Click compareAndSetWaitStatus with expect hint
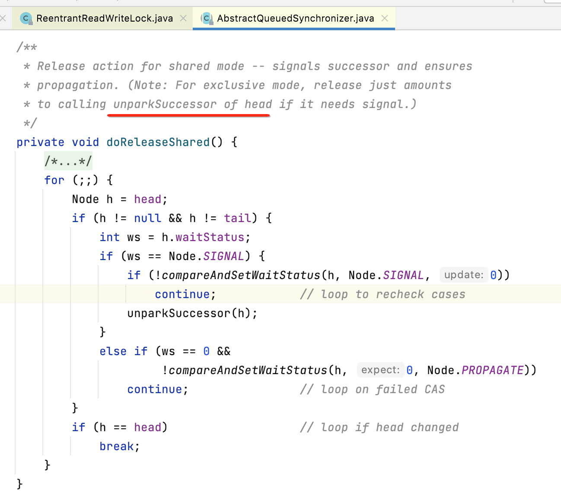Image resolution: width=561 pixels, height=502 pixels. pyautogui.click(x=248, y=370)
